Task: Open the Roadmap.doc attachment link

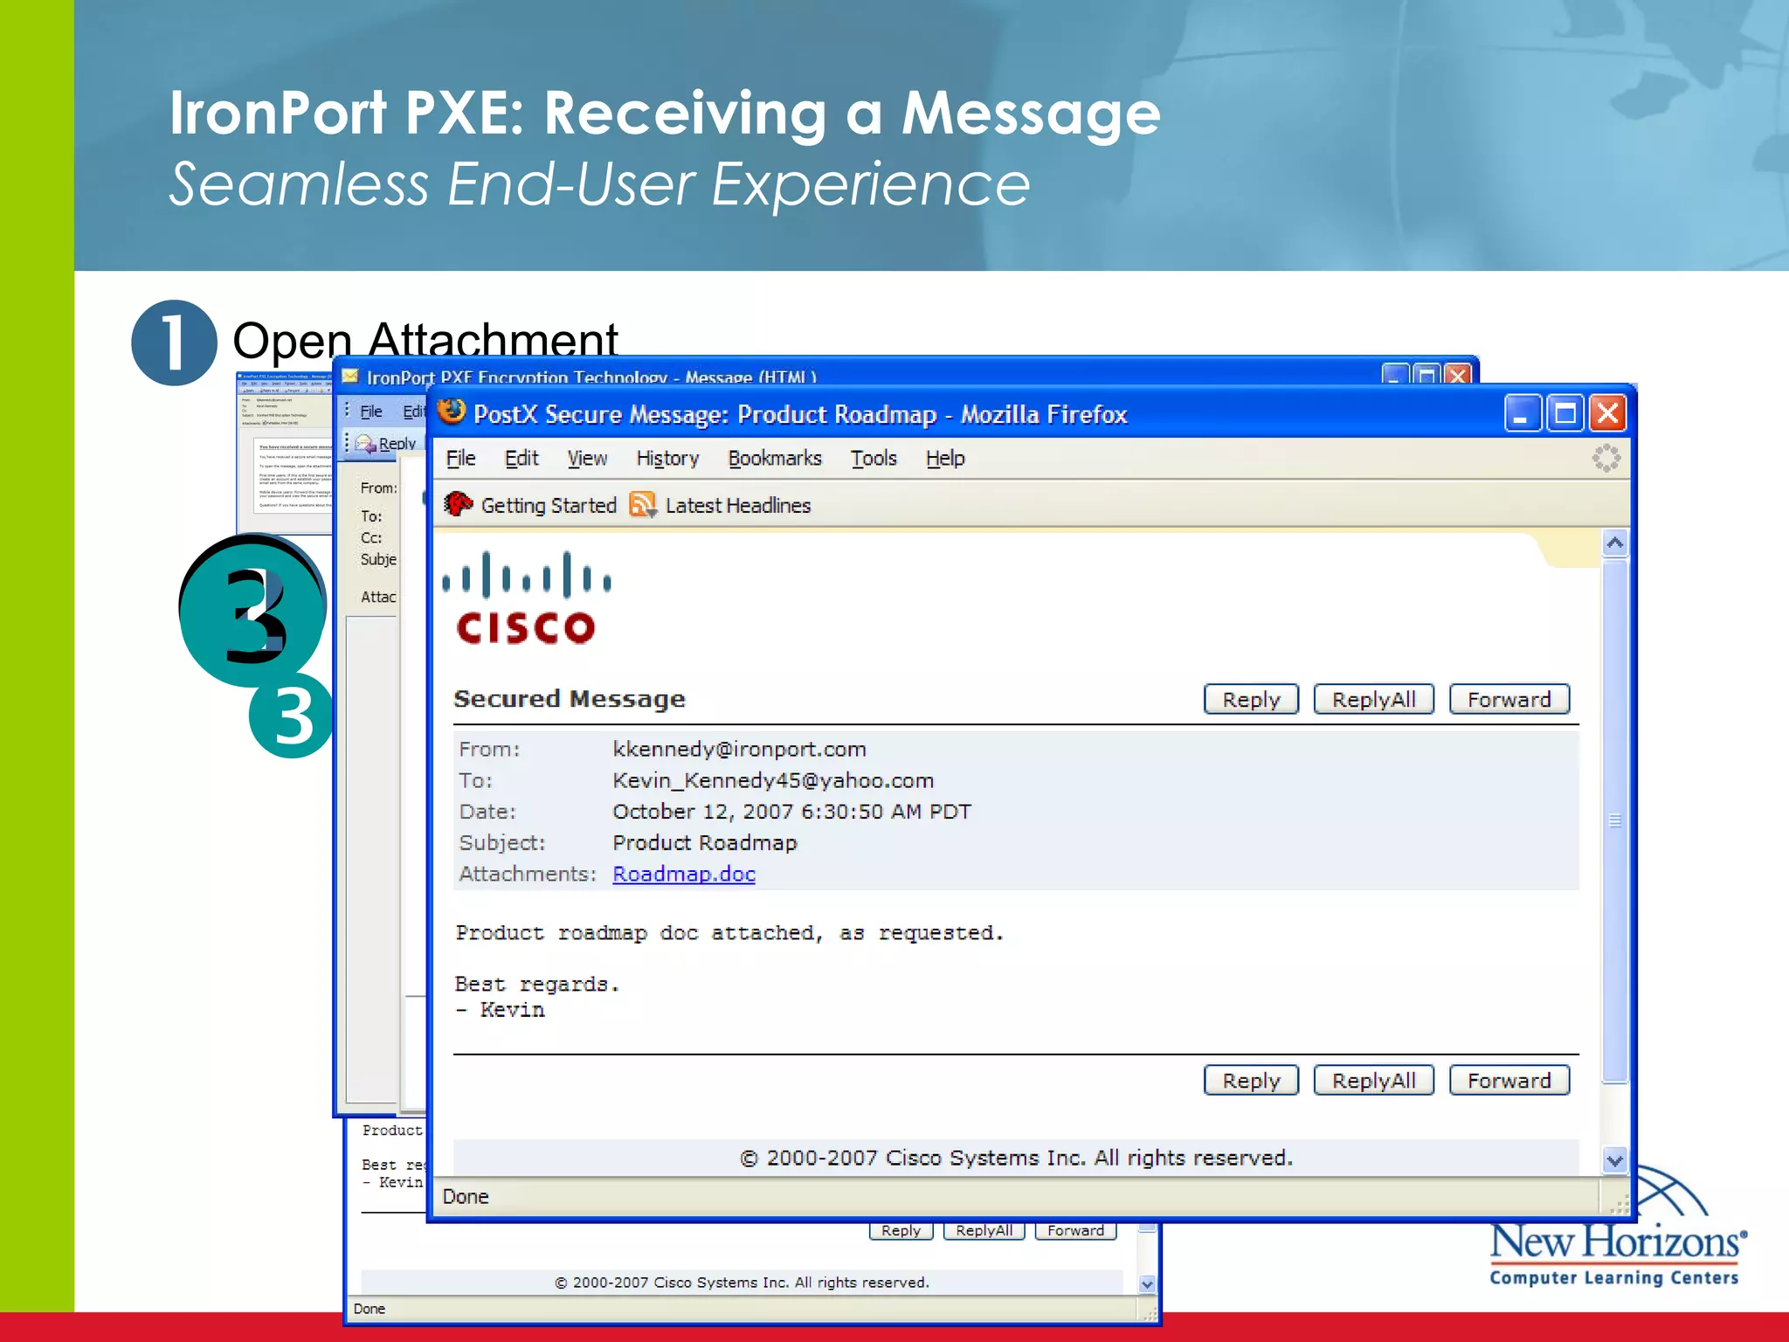Action: [684, 874]
